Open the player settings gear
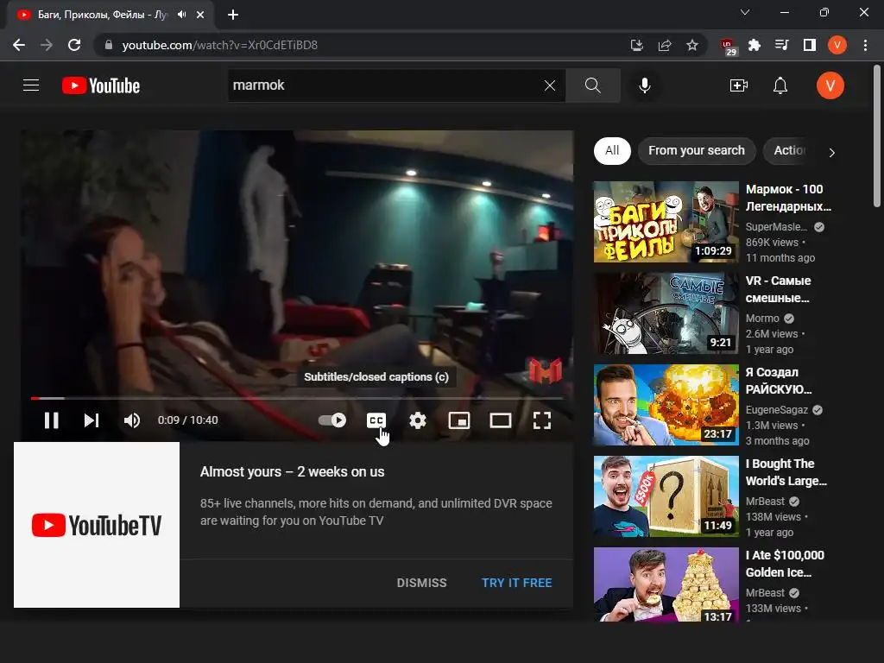 [418, 420]
